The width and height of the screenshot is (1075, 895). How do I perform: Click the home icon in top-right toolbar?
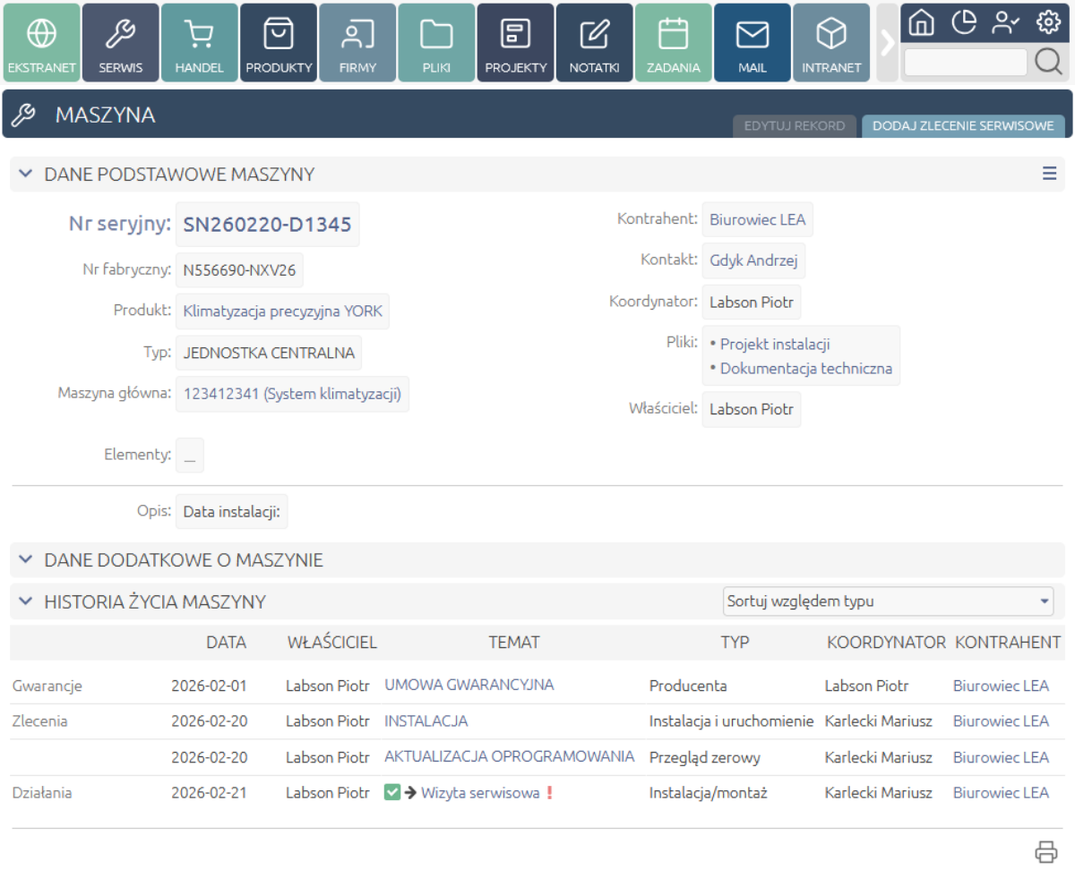[x=921, y=23]
